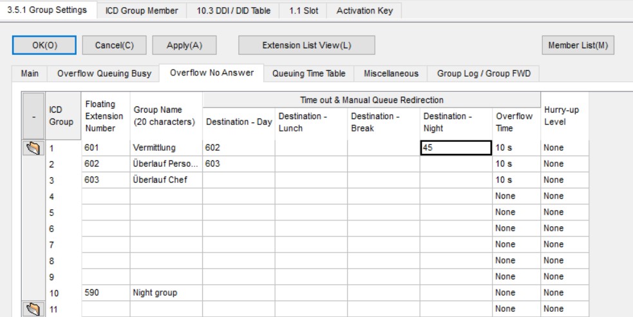633x317 pixels.
Task: Click floating extension number 602 in group 2
Action: 106,164
